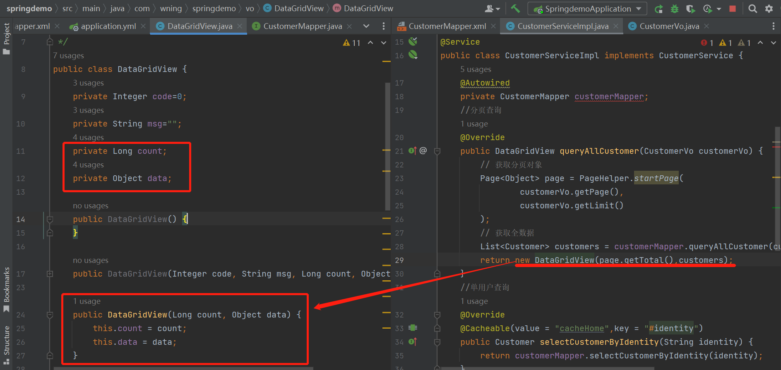Go to next highlighted problem in right editor
Viewport: 781px width, 370px height.
point(774,43)
